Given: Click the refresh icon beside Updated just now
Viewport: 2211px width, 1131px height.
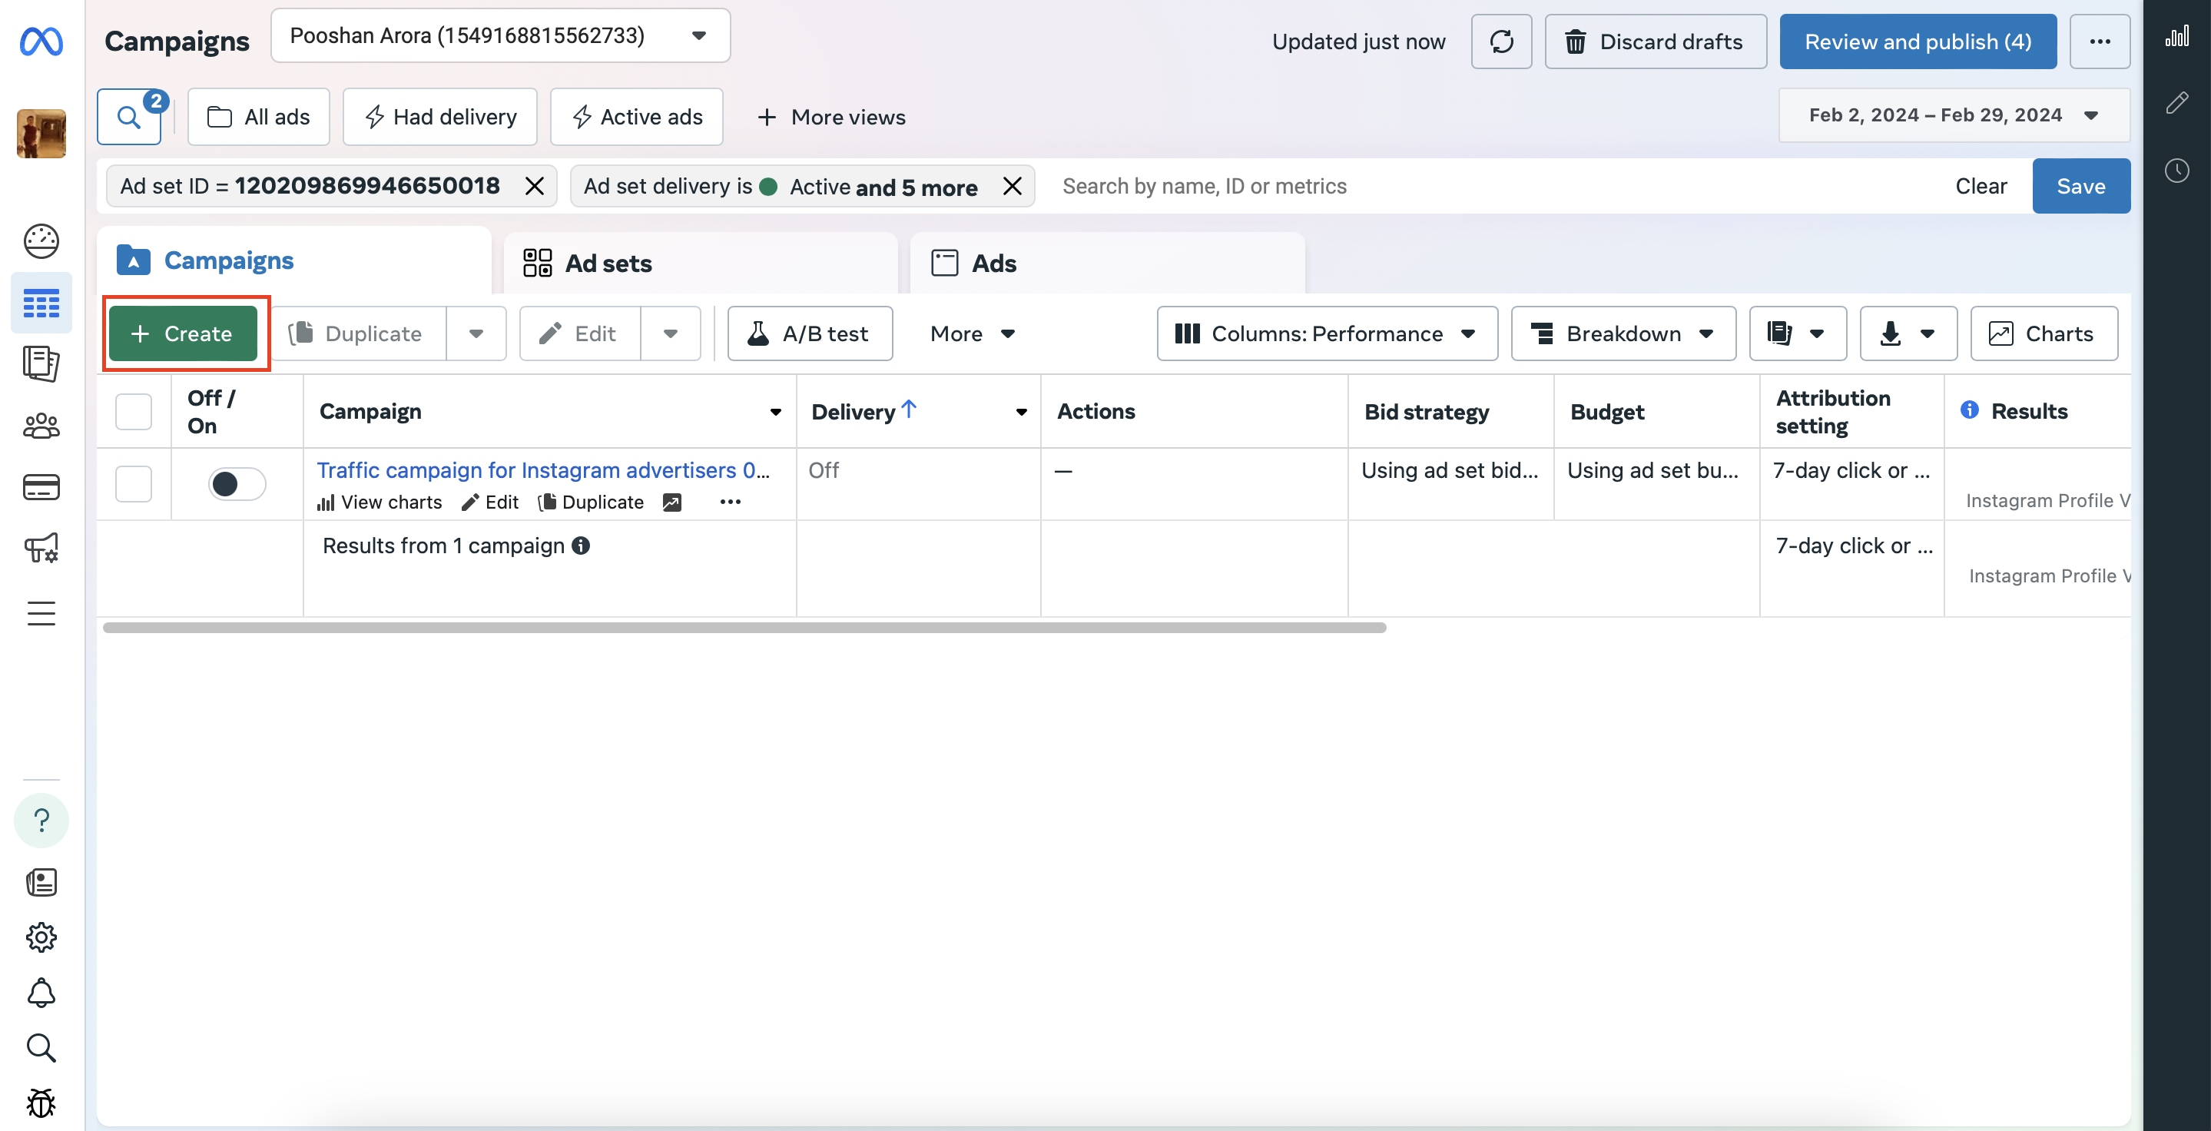Looking at the screenshot, I should (x=1501, y=41).
